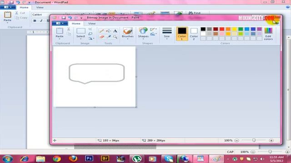Viewport: 291px width, 163px height.
Task: Open Photoshop from the taskbar
Action: [x=89, y=158]
